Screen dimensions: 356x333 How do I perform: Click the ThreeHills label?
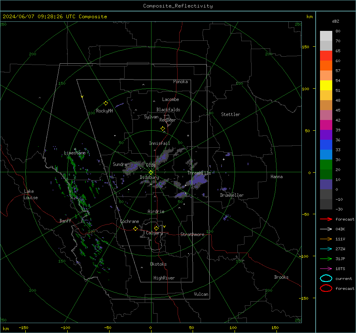199,173
